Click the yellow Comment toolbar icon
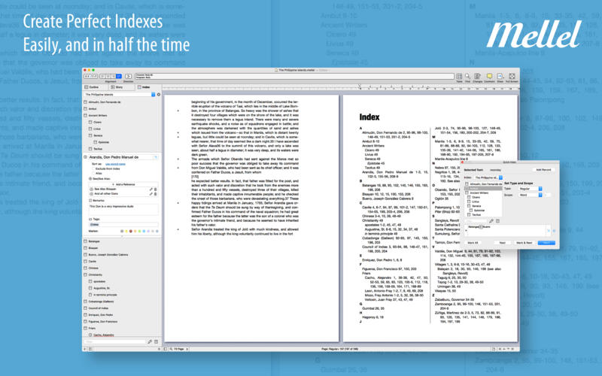The height and width of the screenshot is (376, 602). (x=488, y=76)
